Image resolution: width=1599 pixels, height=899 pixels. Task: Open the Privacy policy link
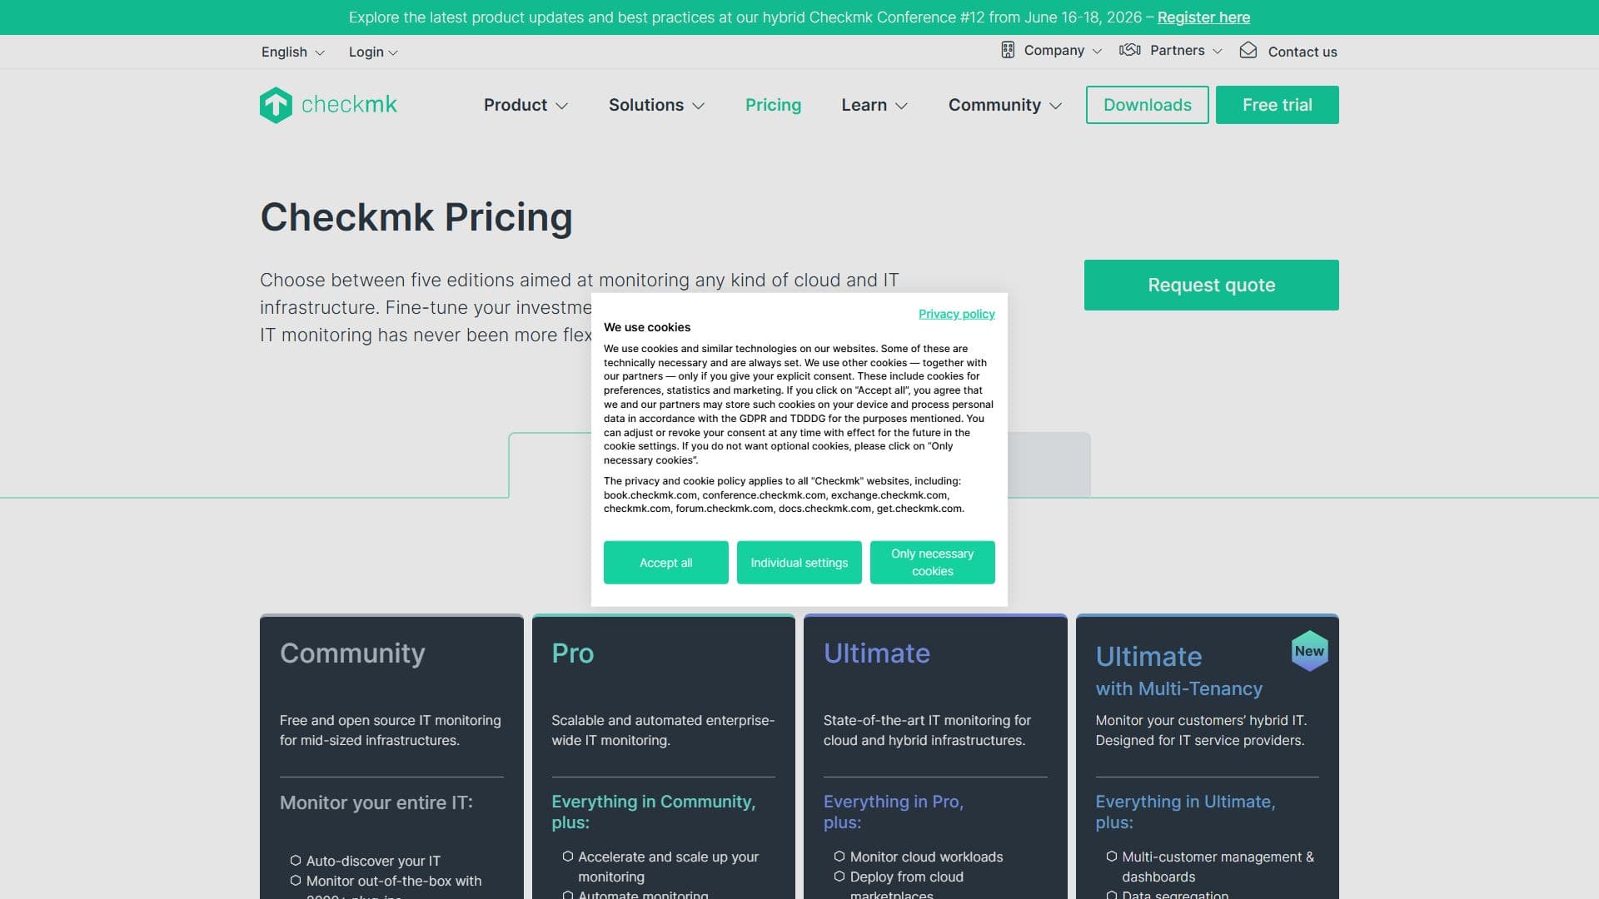(x=956, y=314)
